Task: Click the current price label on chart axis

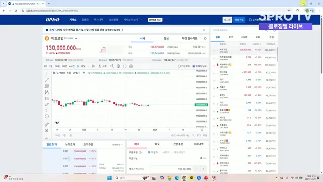Action: (x=201, y=105)
